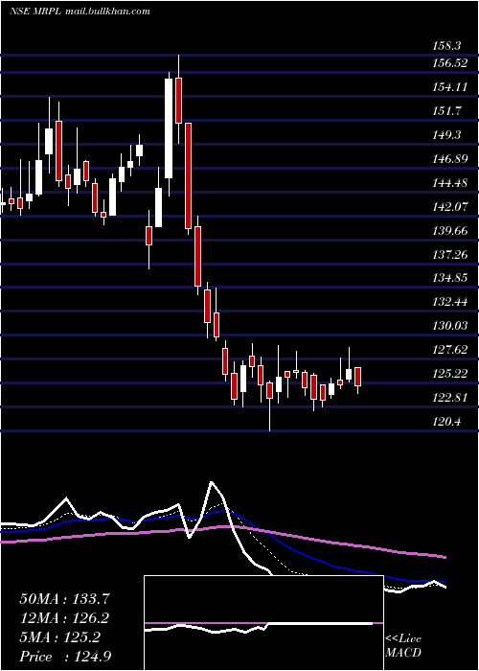Click the 125.22 price label
This screenshot has width=479, height=671.
tap(449, 374)
